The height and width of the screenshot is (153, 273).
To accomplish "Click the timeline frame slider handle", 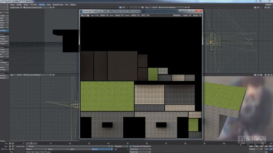I will [31, 144].
